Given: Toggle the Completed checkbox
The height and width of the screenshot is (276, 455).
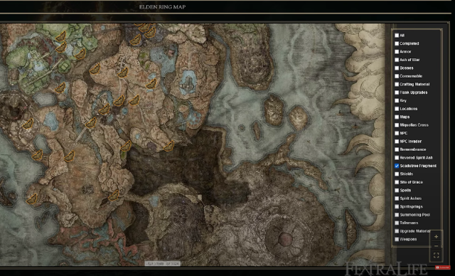Looking at the screenshot, I should tap(397, 43).
